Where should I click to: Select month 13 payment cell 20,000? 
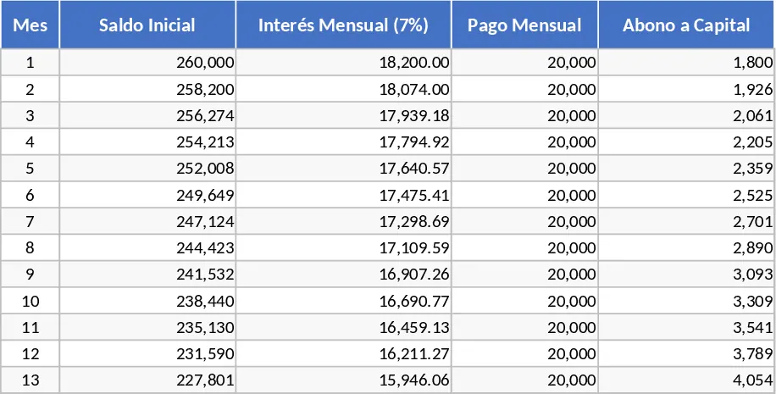pyautogui.click(x=524, y=380)
